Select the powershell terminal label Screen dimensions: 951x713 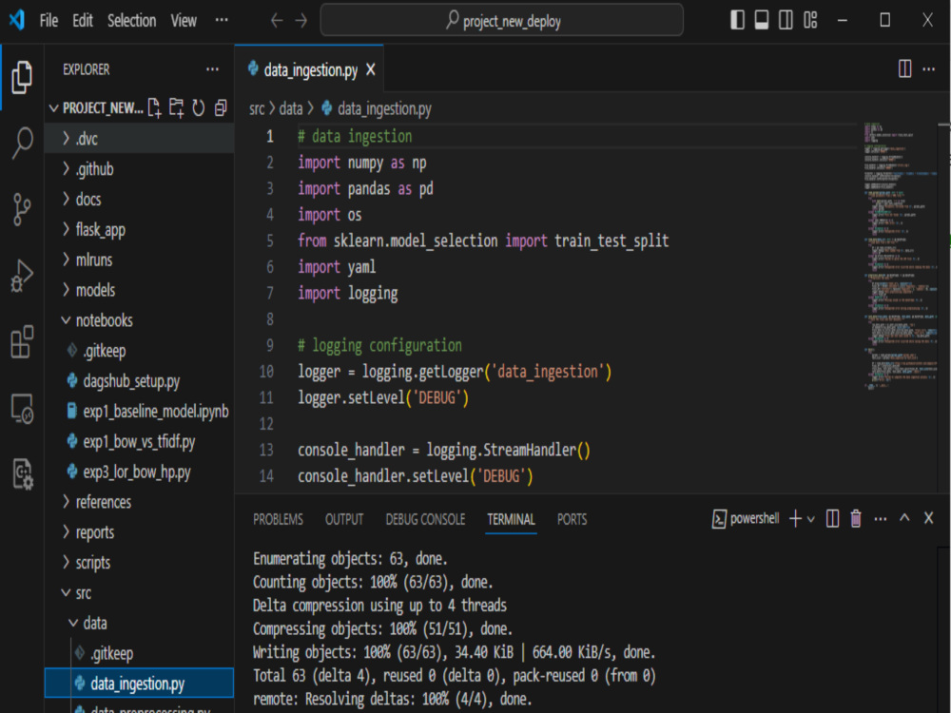tap(746, 518)
